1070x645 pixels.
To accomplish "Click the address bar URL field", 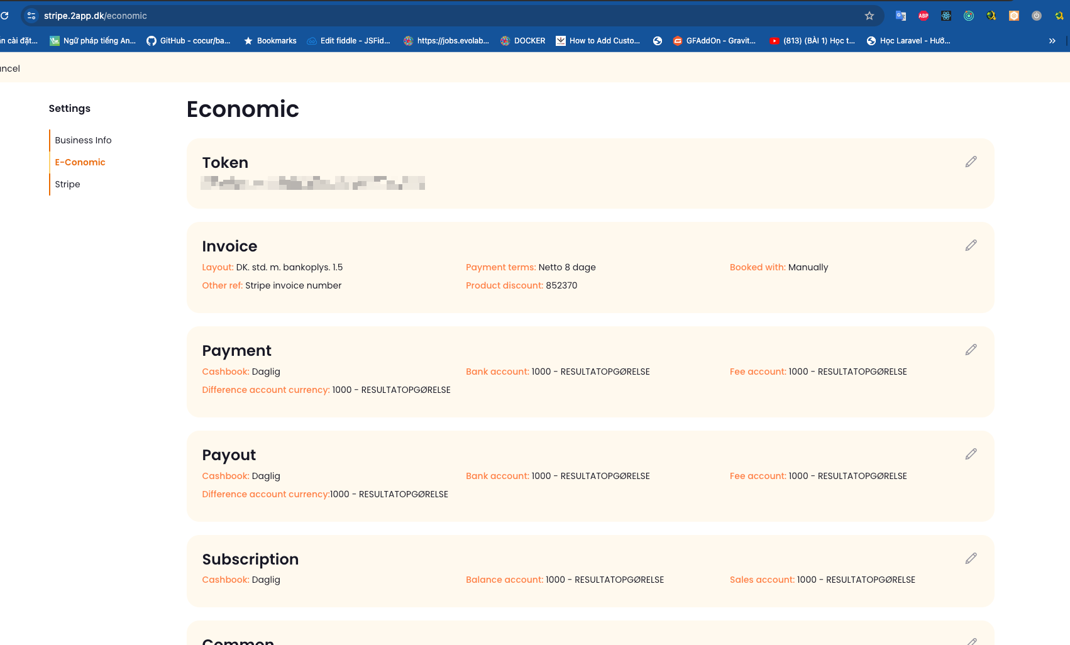I will 440,16.
